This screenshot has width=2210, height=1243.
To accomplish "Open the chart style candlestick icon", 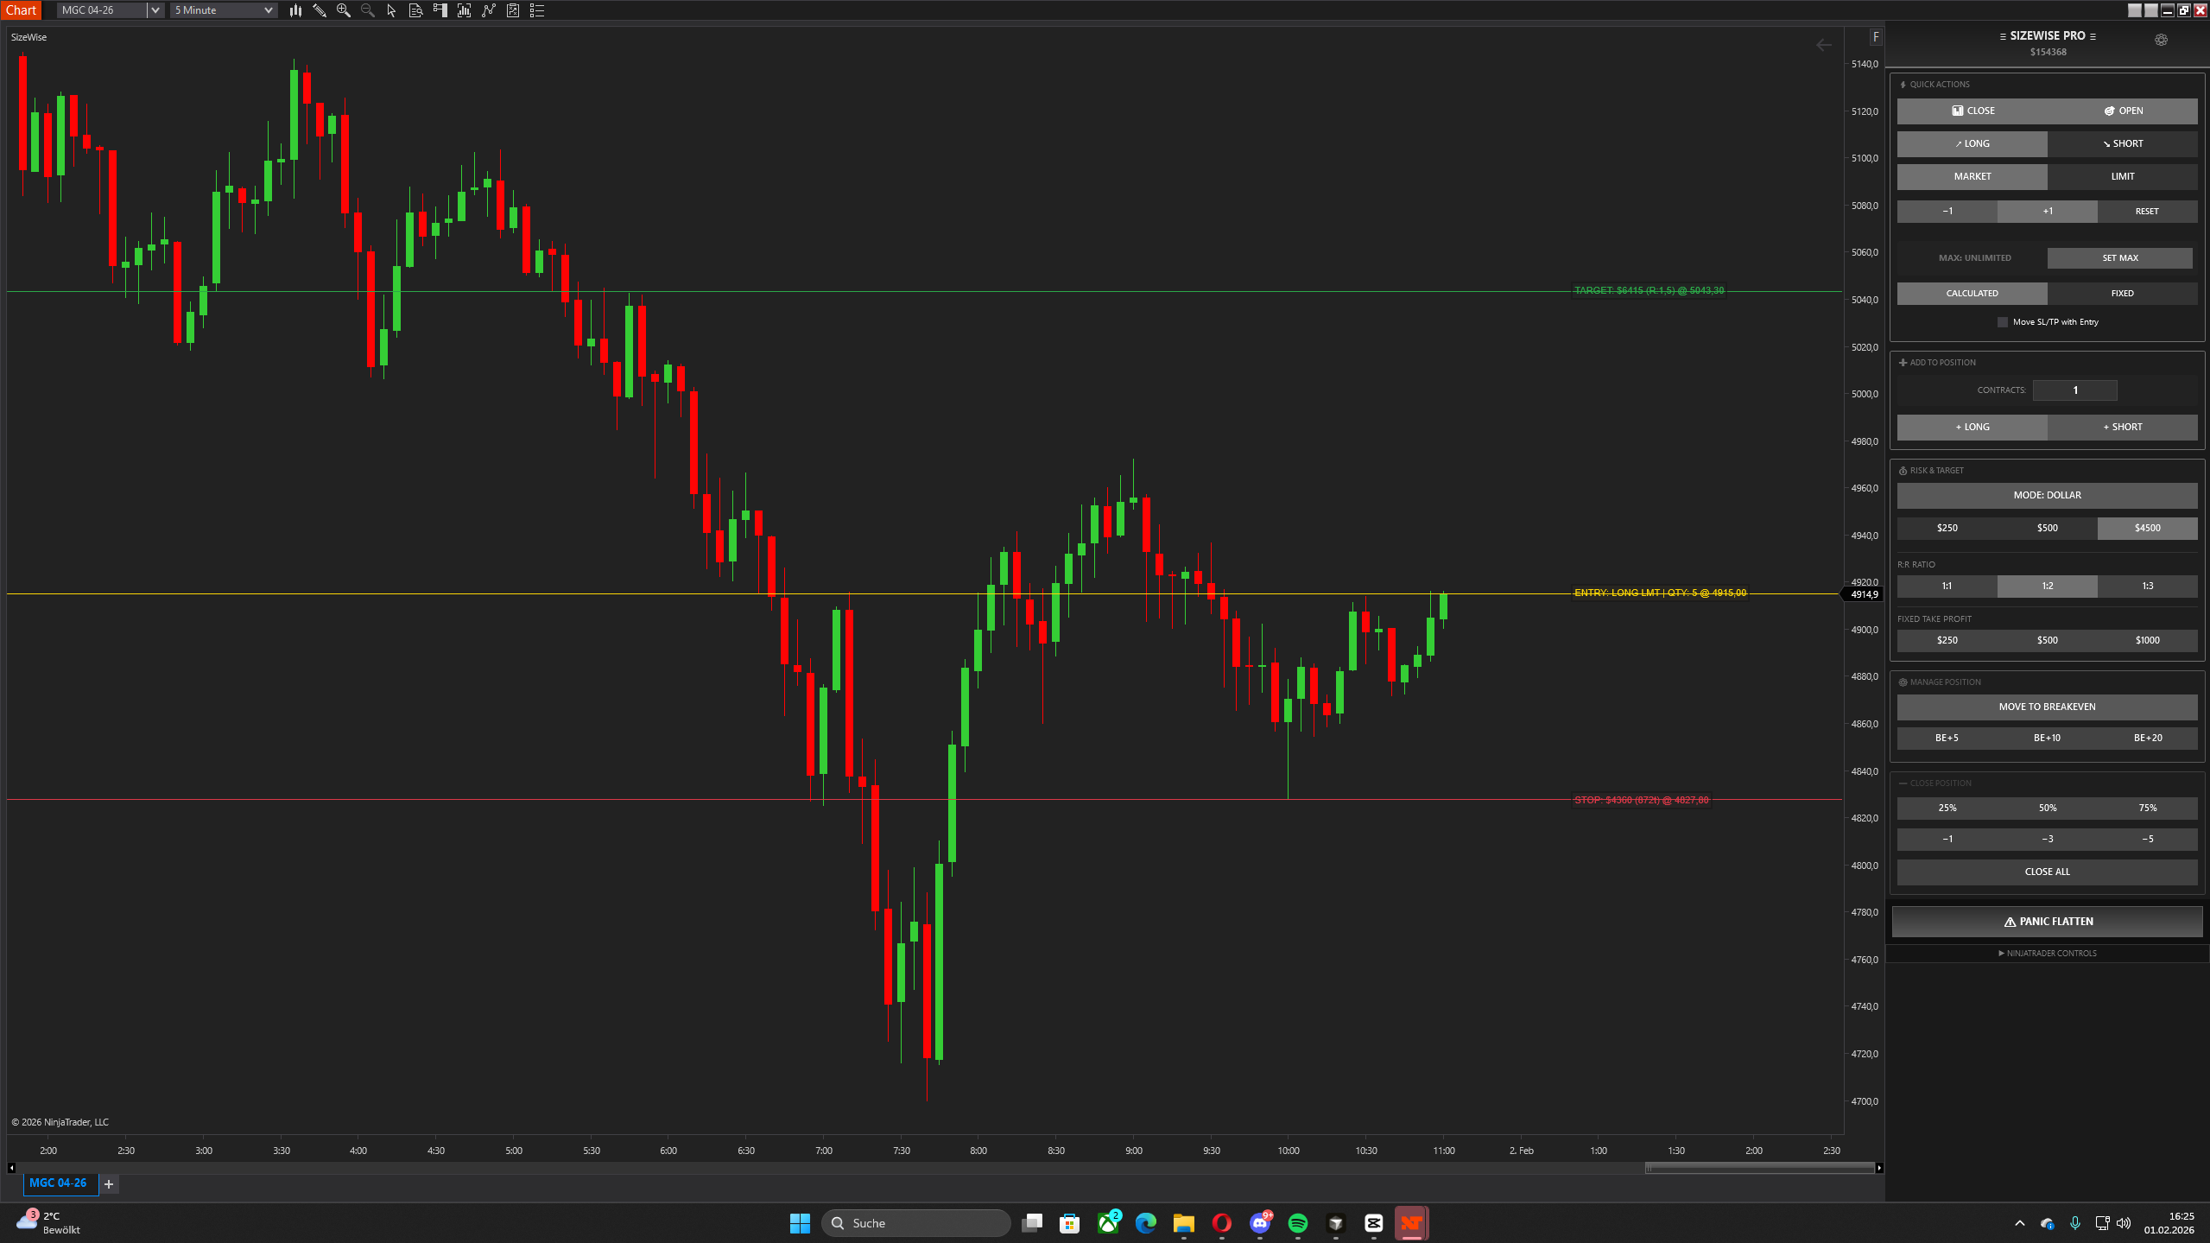I will coord(295,10).
